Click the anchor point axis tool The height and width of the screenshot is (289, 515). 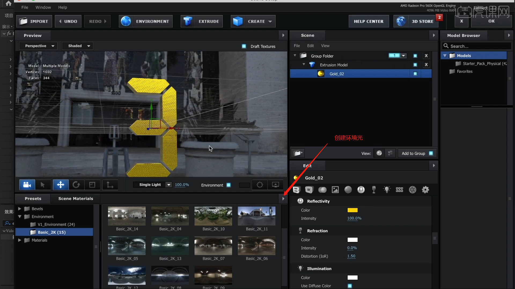(x=110, y=185)
